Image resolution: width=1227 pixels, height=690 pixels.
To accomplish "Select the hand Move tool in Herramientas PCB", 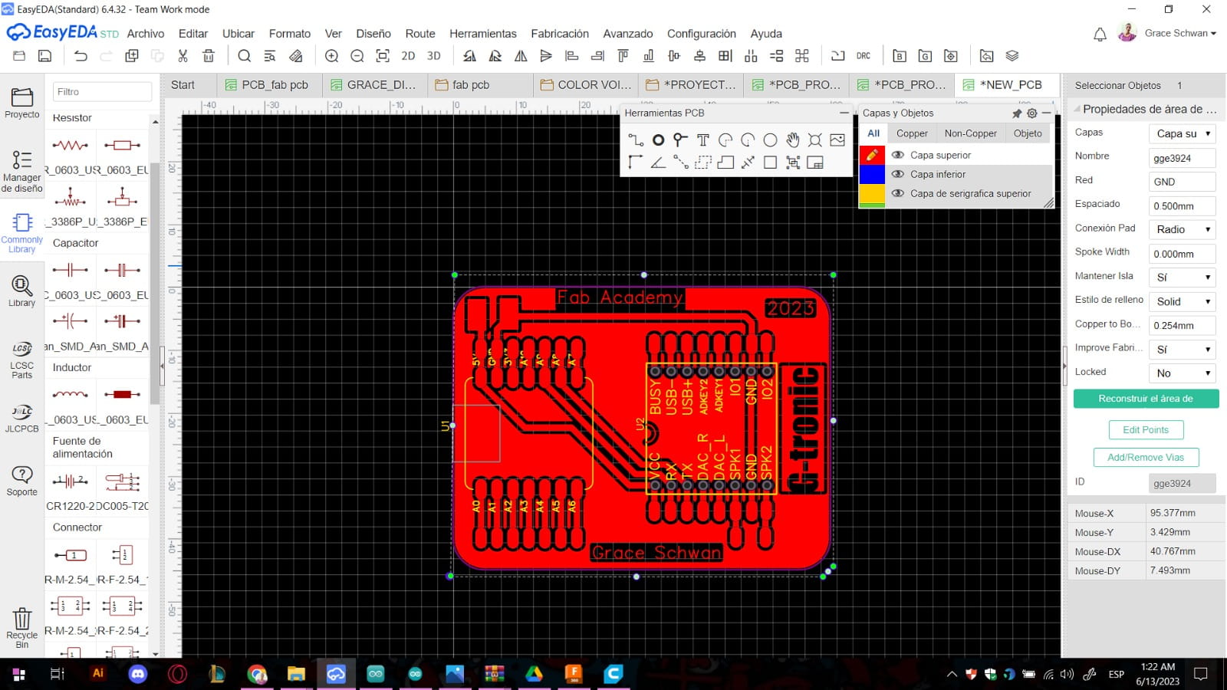I will click(792, 140).
